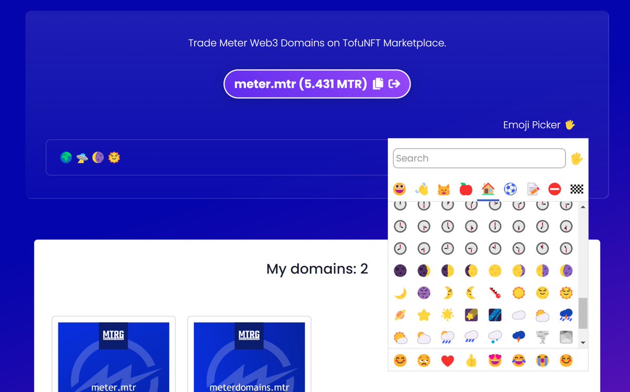Pick the ringed planet emoji

click(400, 315)
